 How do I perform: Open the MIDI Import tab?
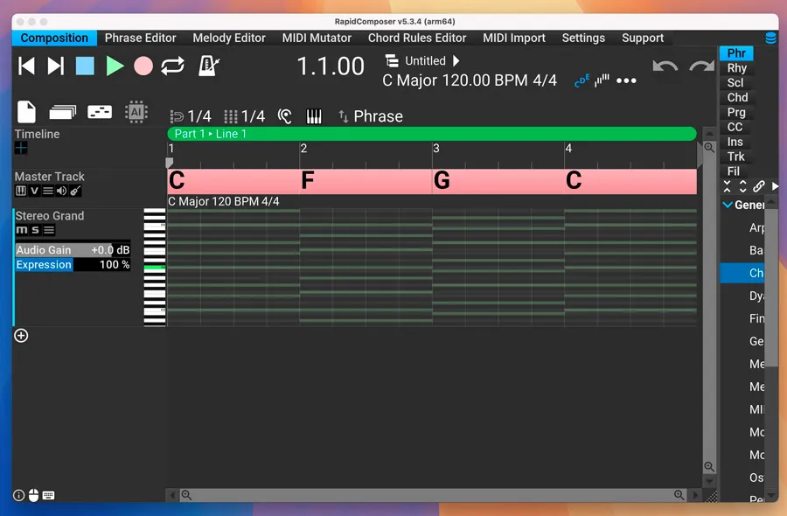pos(514,38)
